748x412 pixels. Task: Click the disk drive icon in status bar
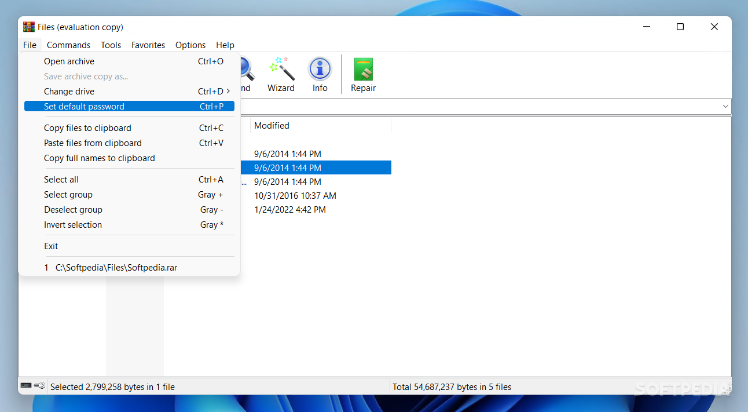(x=26, y=386)
